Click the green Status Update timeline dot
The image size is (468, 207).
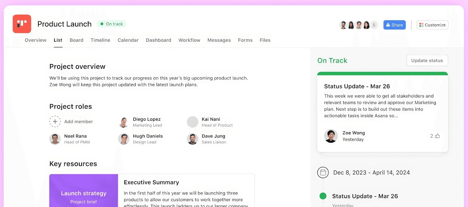click(x=323, y=196)
